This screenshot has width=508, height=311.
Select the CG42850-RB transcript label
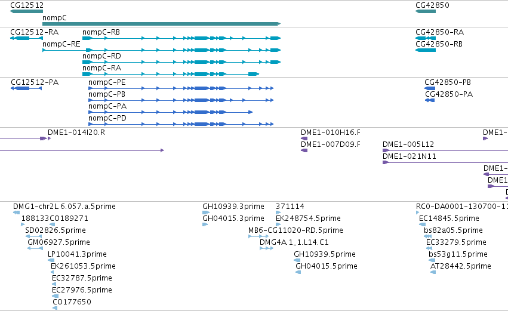(x=439, y=44)
